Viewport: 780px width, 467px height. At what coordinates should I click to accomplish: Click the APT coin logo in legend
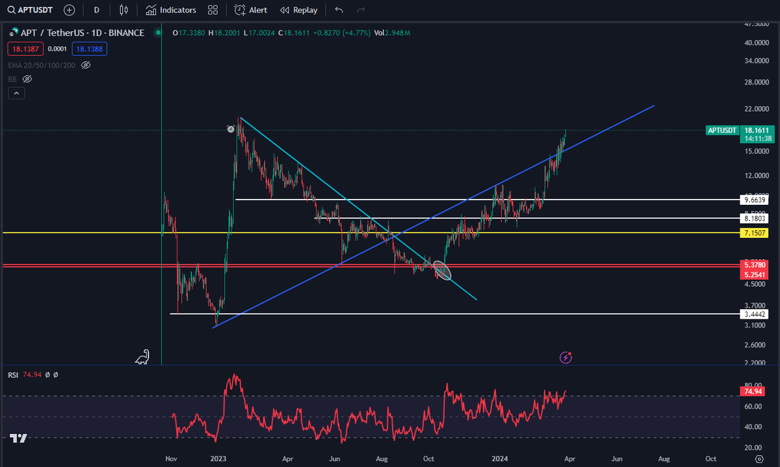pyautogui.click(x=14, y=33)
